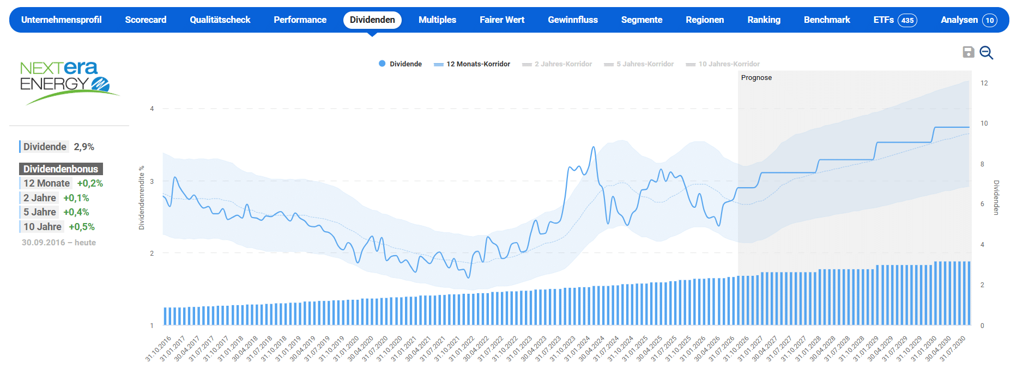
Task: Open the ETFs 435 count badge
Action: tap(907, 20)
